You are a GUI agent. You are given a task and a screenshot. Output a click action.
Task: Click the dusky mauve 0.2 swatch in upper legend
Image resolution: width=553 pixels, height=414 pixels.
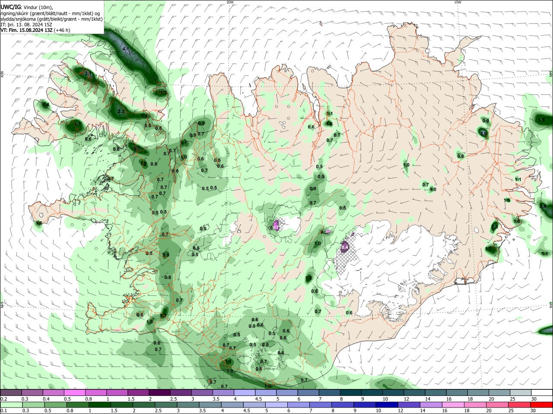11,392
